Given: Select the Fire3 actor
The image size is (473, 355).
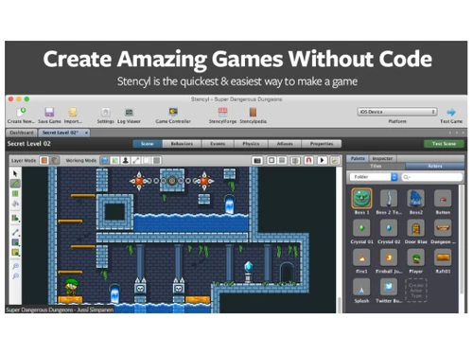Looking at the screenshot, I should pos(361,257).
